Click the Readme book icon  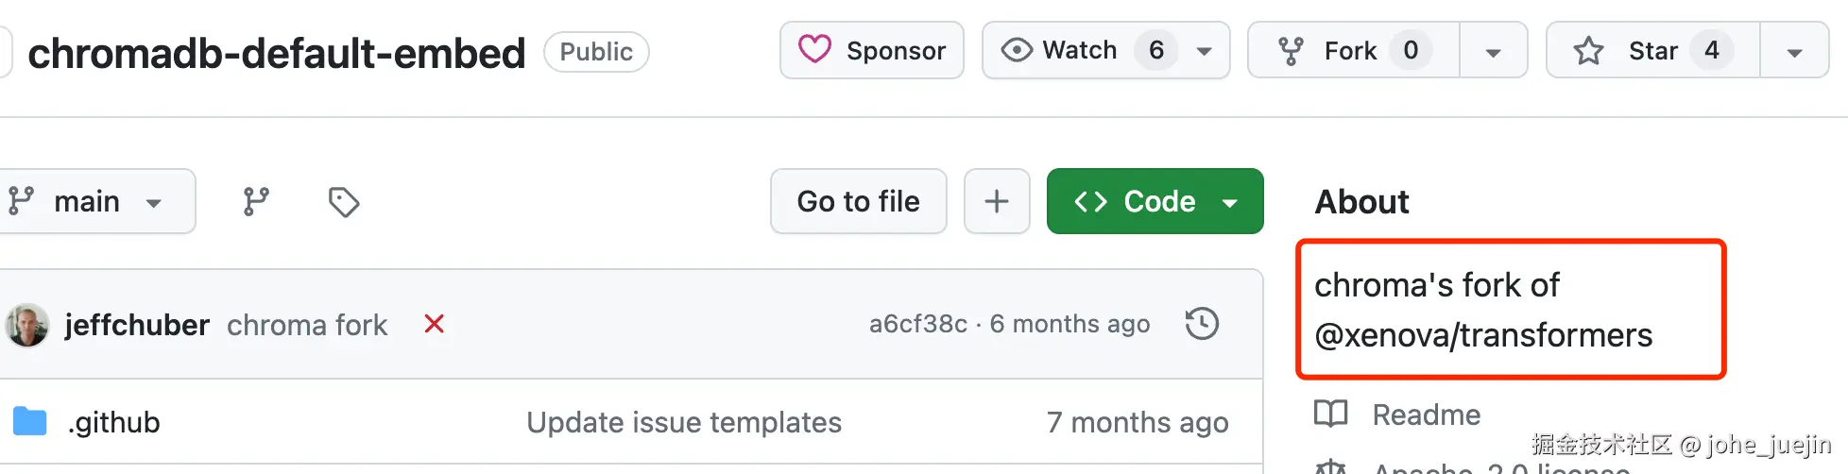(x=1331, y=414)
